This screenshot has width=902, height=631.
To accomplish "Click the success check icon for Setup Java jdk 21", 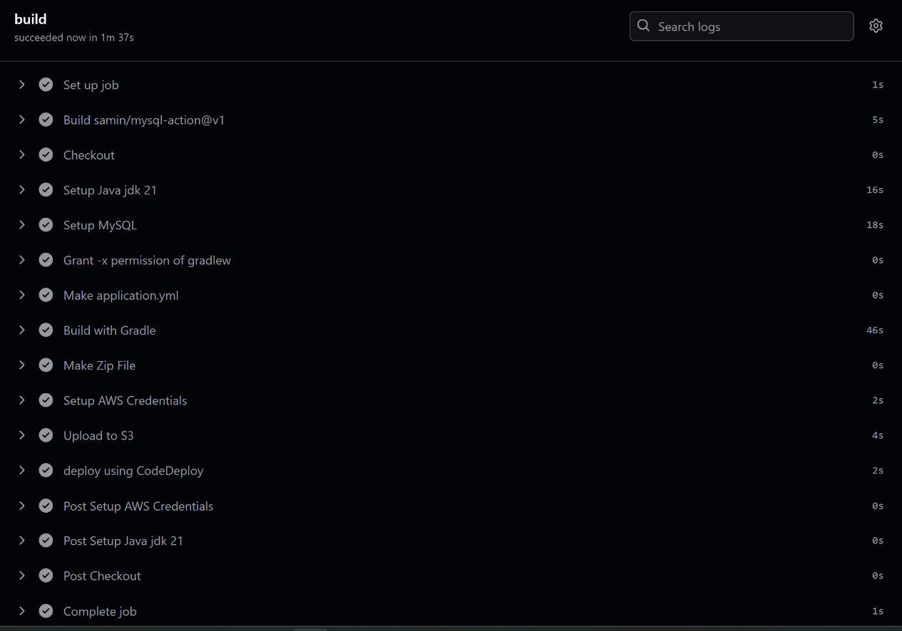I will click(46, 190).
